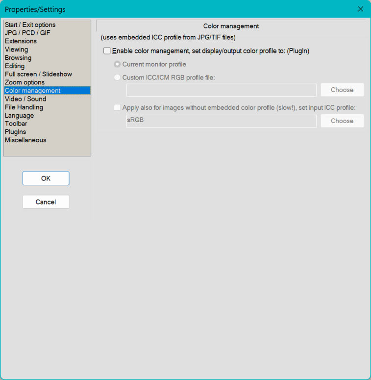Toggle apply for images without embedded profile
Image resolution: width=371 pixels, height=380 pixels.
117,107
